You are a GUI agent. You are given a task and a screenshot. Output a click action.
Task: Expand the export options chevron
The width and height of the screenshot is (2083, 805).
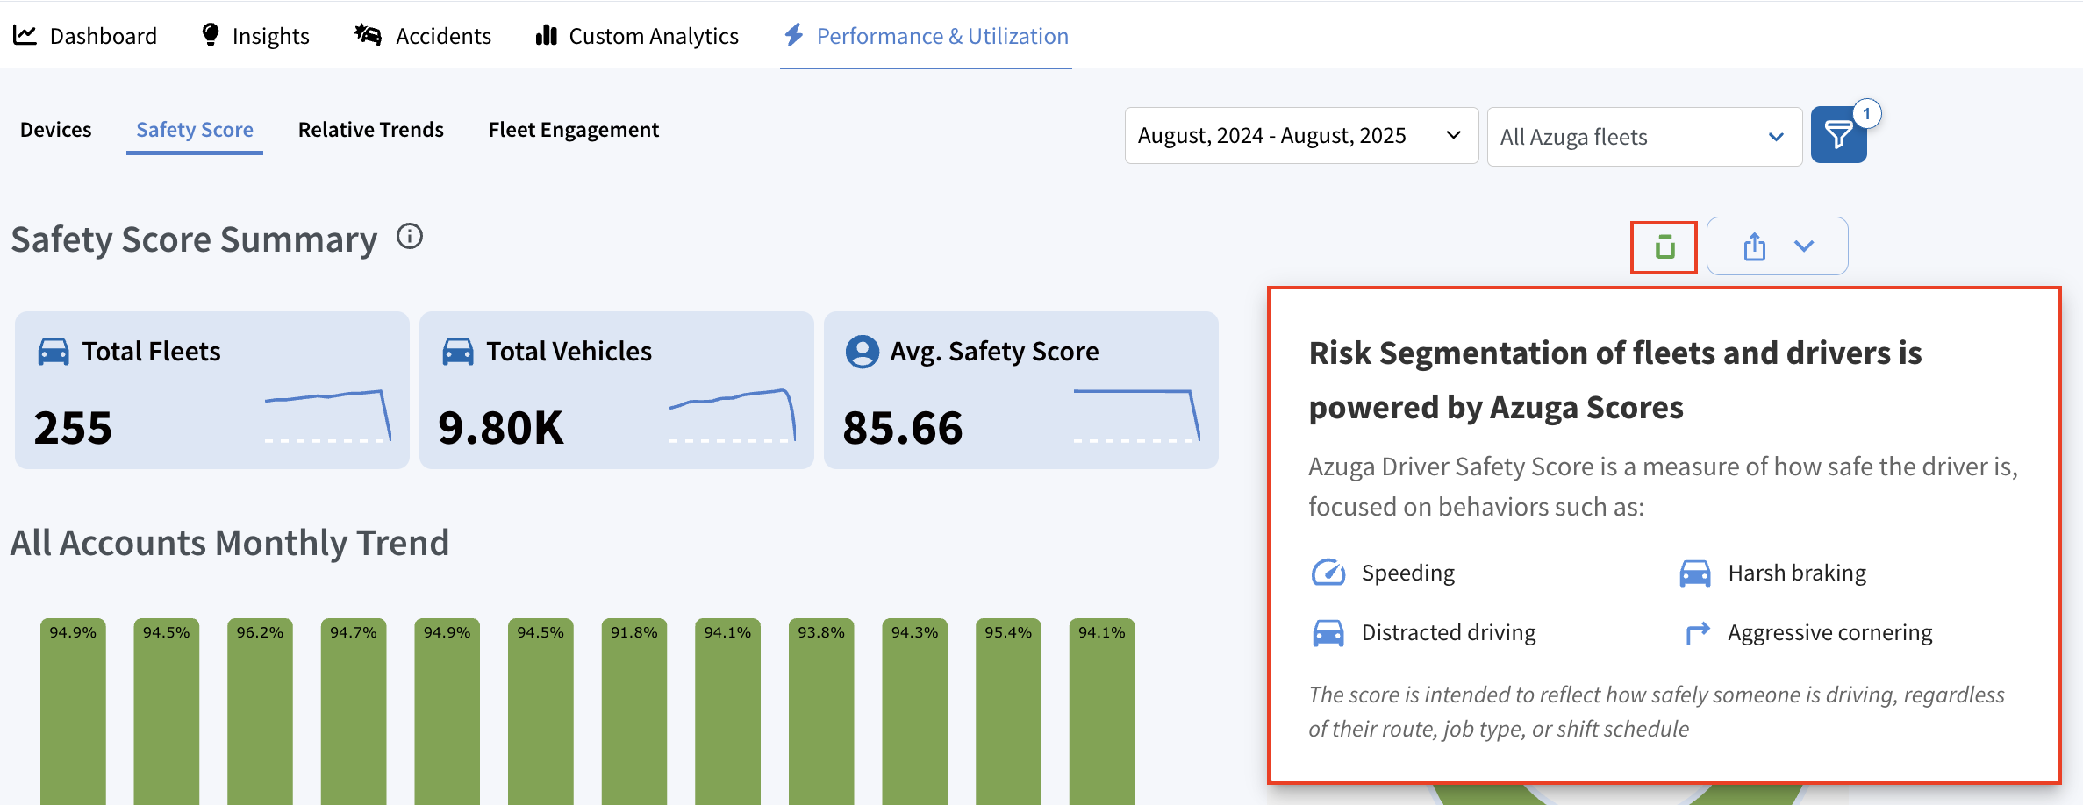click(1804, 246)
